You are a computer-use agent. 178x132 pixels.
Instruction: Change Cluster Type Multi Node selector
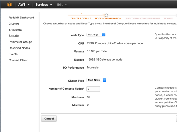click(x=96, y=80)
